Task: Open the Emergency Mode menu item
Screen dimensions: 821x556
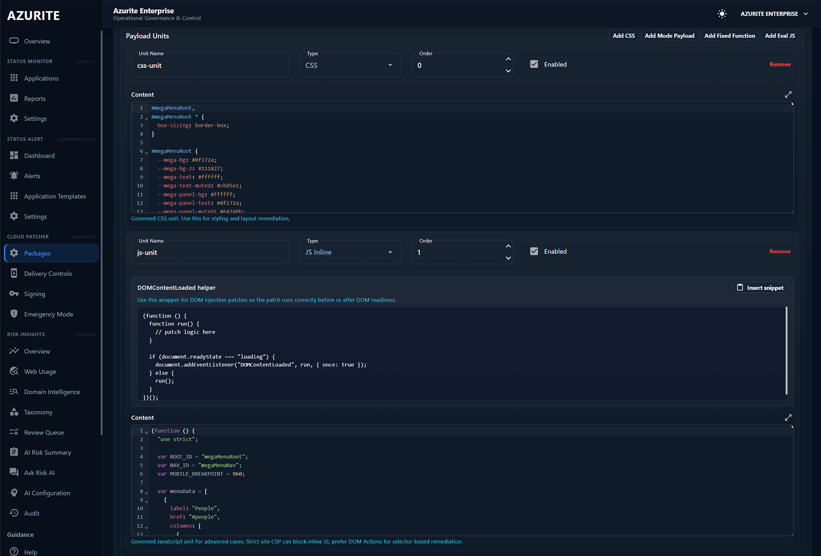Action: pos(51,314)
